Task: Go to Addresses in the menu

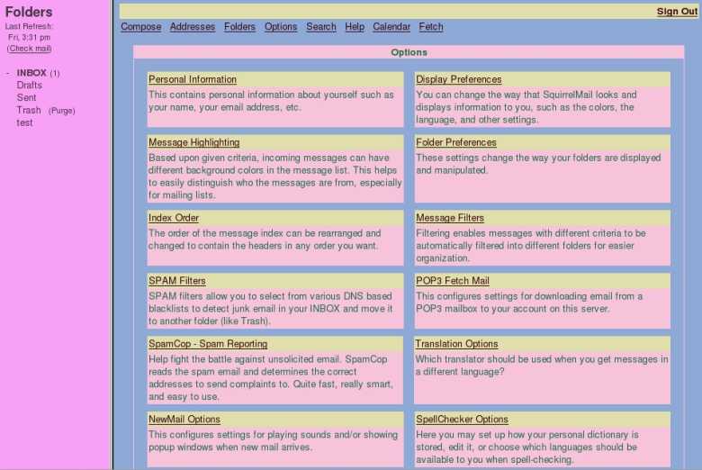Action: tap(192, 27)
